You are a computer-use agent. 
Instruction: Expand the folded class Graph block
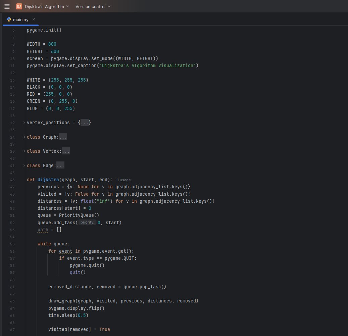coord(24,137)
